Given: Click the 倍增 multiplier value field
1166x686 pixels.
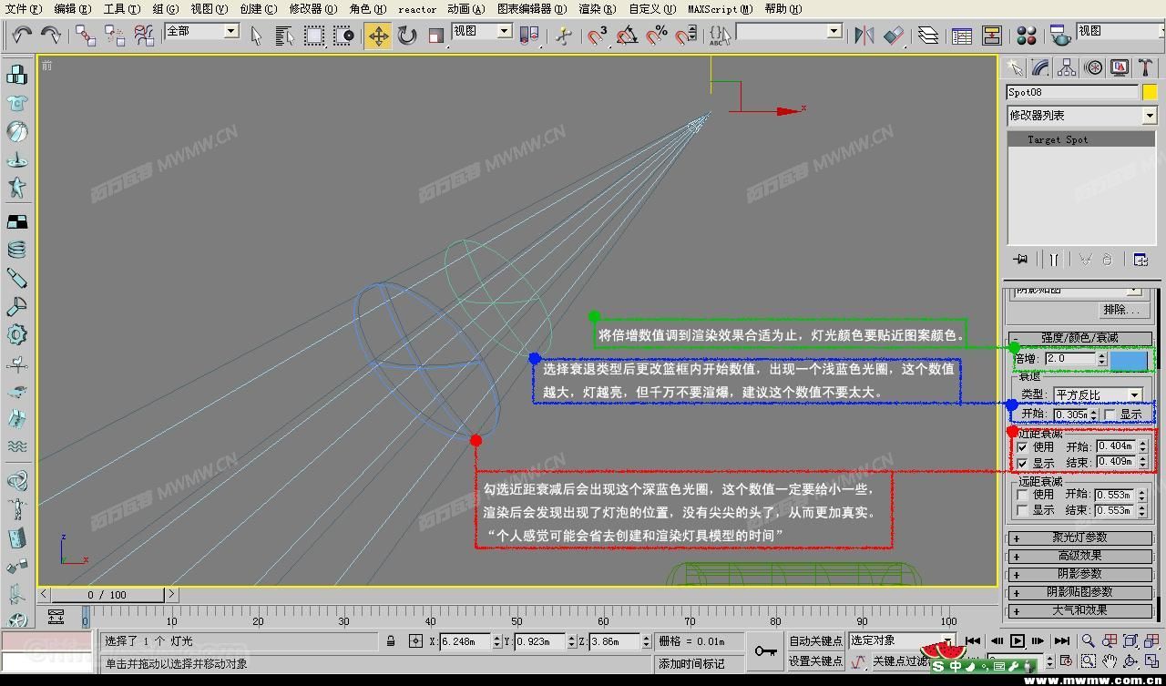Looking at the screenshot, I should (x=1069, y=359).
